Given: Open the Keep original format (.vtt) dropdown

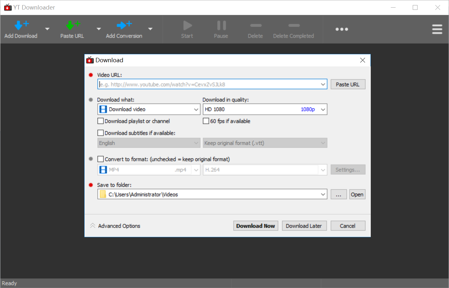Looking at the screenshot, I should click(265, 143).
